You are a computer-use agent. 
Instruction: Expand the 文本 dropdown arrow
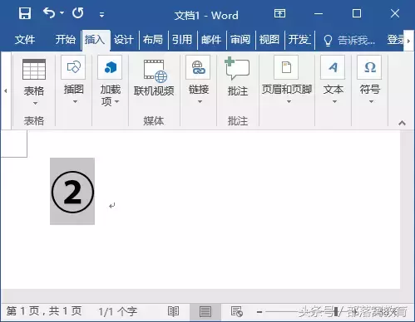click(334, 101)
